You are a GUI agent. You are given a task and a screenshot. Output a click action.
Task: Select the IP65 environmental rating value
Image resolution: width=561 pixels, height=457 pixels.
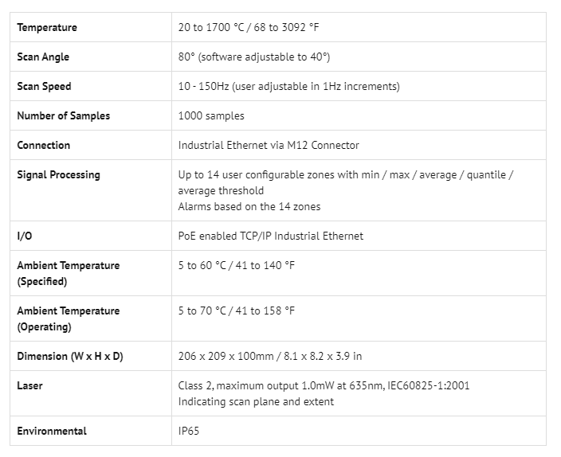[190, 432]
